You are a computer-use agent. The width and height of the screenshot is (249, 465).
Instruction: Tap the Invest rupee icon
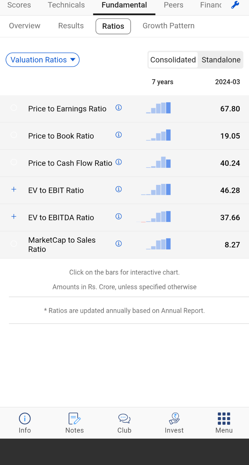coord(174,419)
